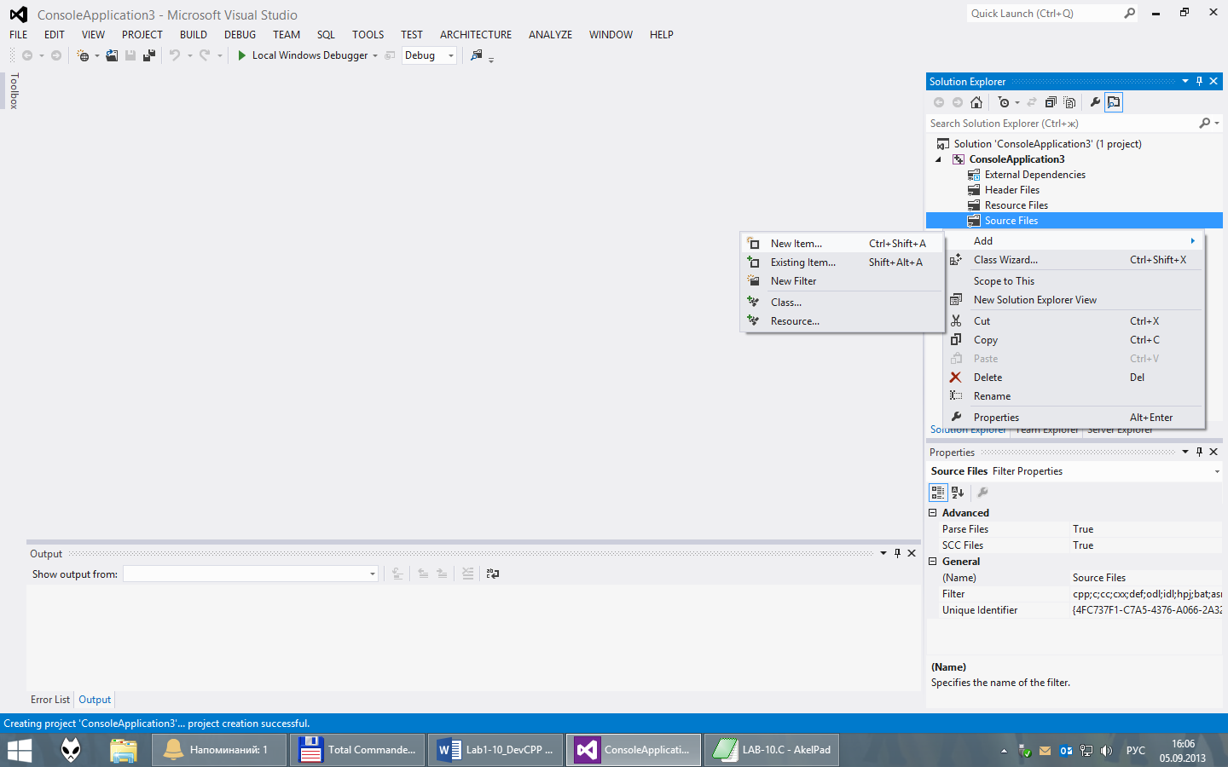Click the Find in Files toolbar icon
1228x767 pixels.
[477, 55]
